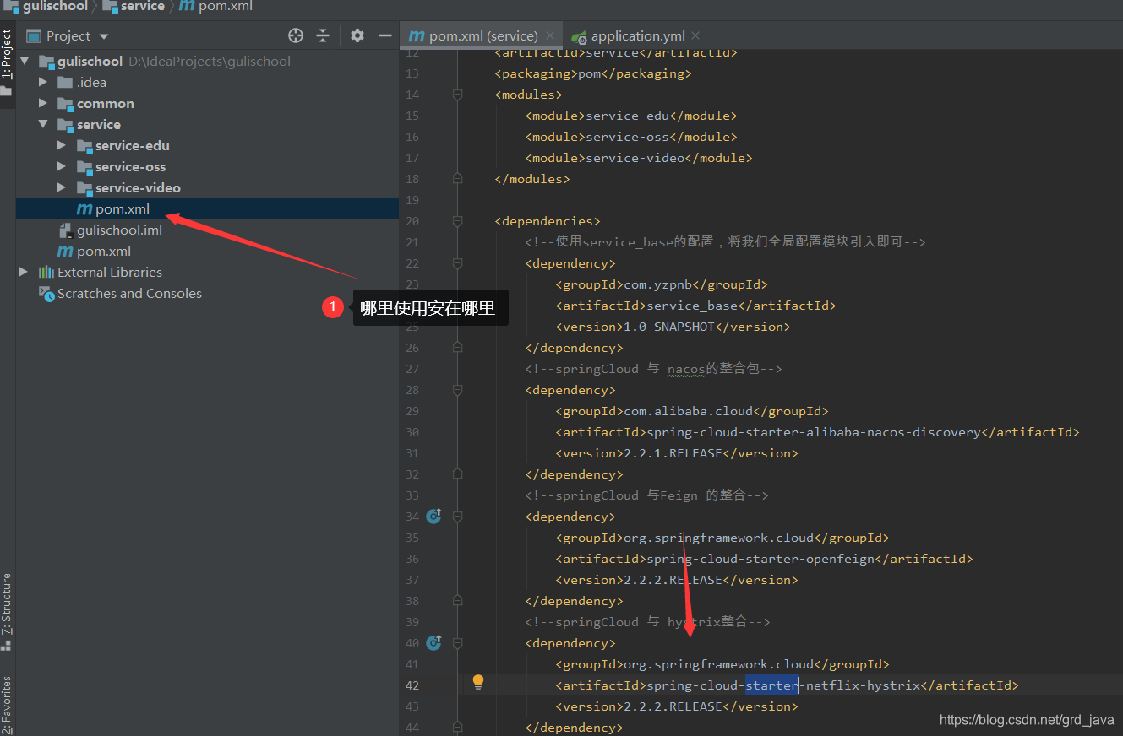The image size is (1123, 736).
Task: Click line number 27 in the gutter
Action: 412,369
